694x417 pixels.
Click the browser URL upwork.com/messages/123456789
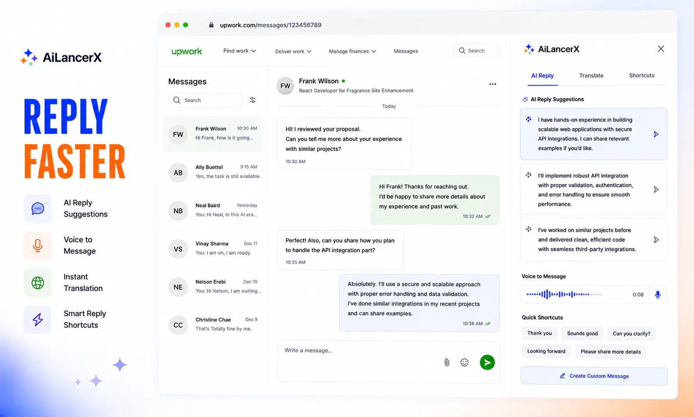click(270, 25)
